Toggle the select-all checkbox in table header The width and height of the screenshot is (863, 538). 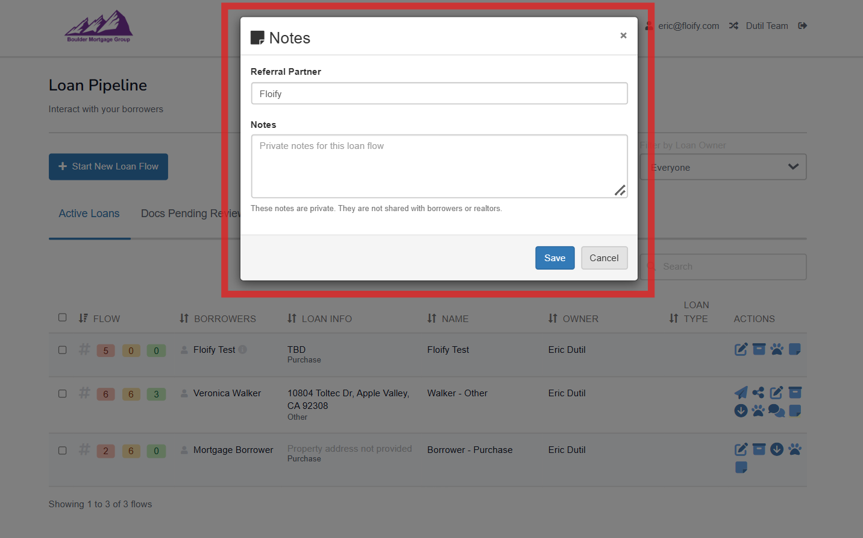(x=63, y=317)
